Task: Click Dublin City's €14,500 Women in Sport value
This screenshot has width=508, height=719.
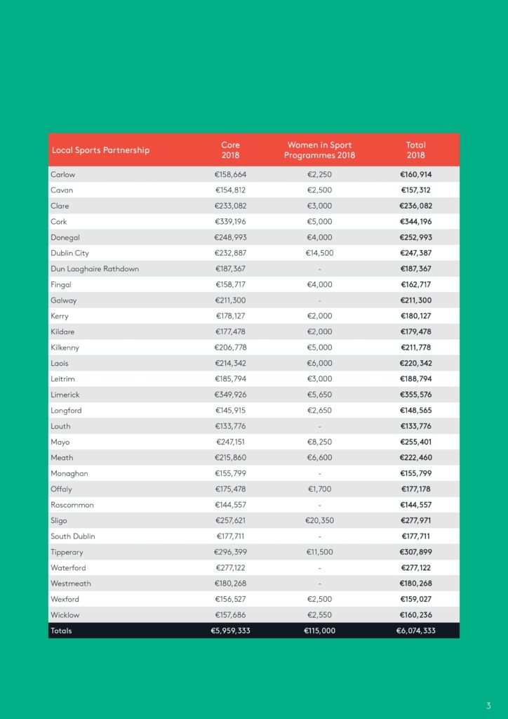Action: tap(319, 253)
